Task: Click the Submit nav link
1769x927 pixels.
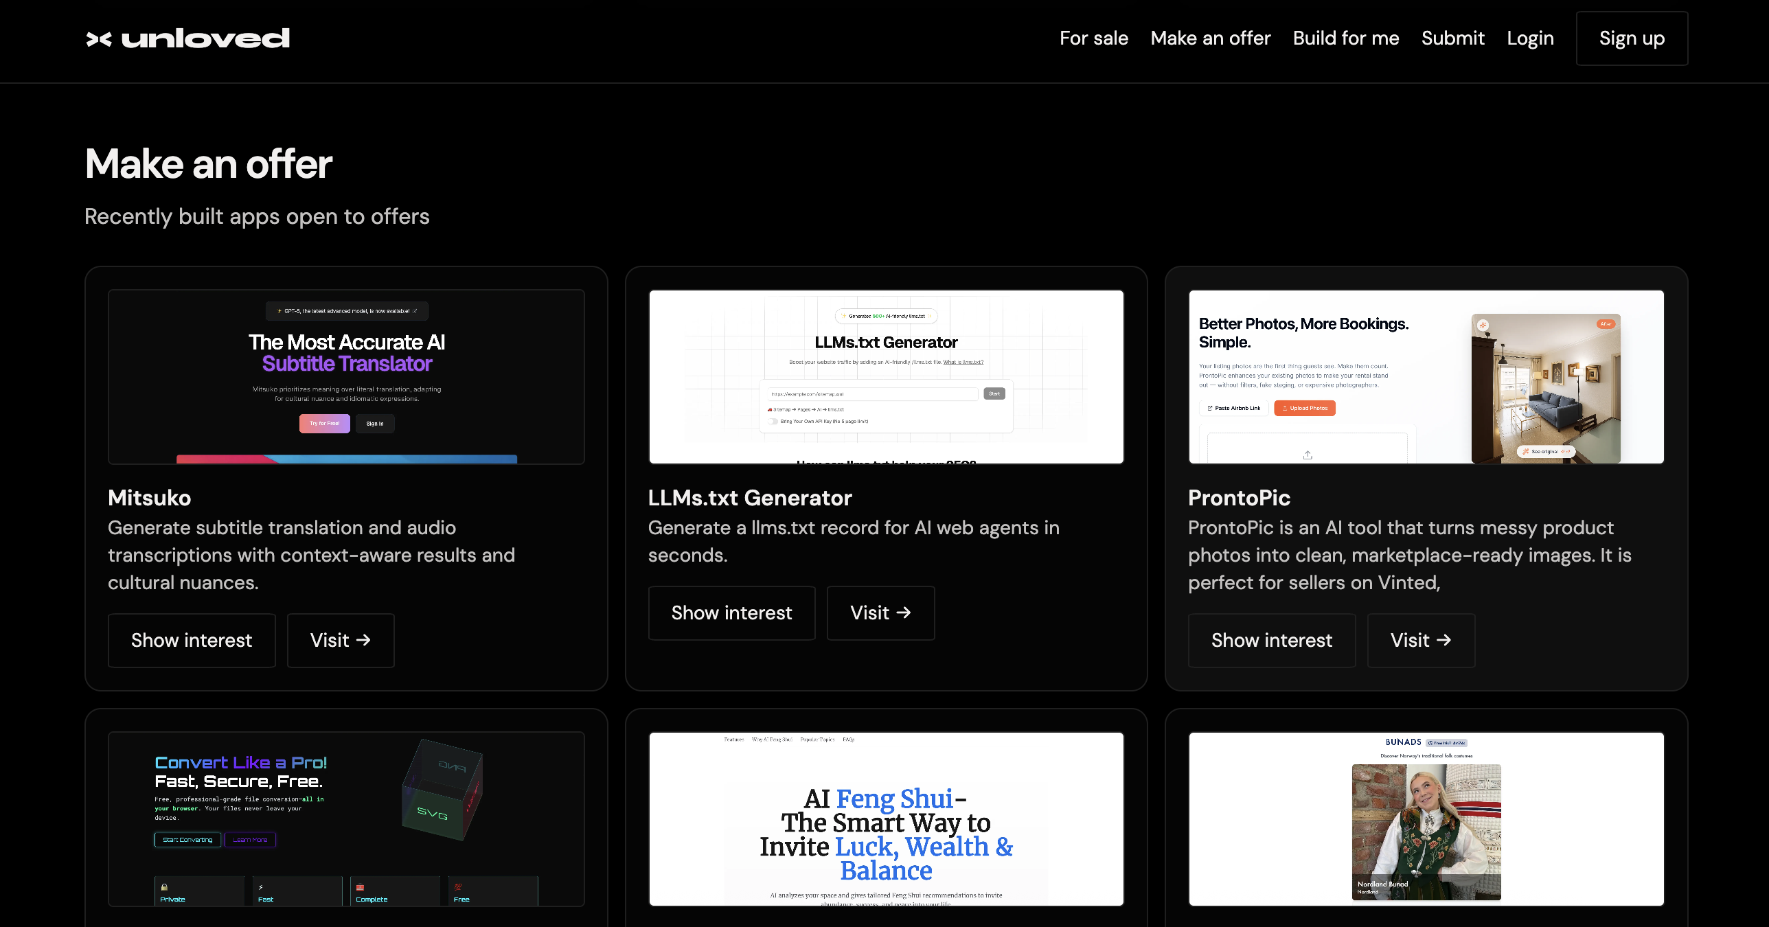Action: pos(1452,38)
